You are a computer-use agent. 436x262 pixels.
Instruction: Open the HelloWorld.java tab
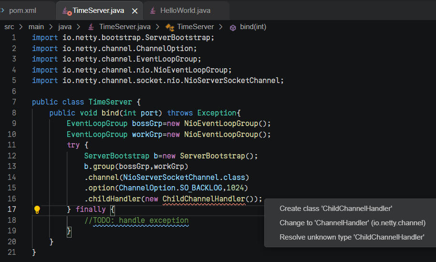coord(185,10)
